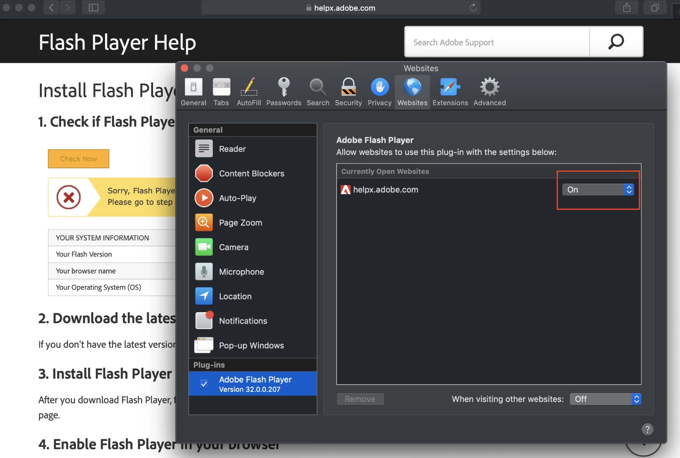Select Location in the sidebar
Image resolution: width=680 pixels, height=458 pixels.
click(x=253, y=296)
